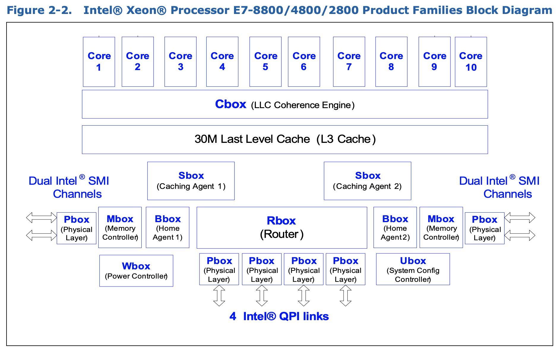Screen dimensions: 560x354
Task: Select the Mbox left of Home Agent 1
Action: (x=120, y=227)
